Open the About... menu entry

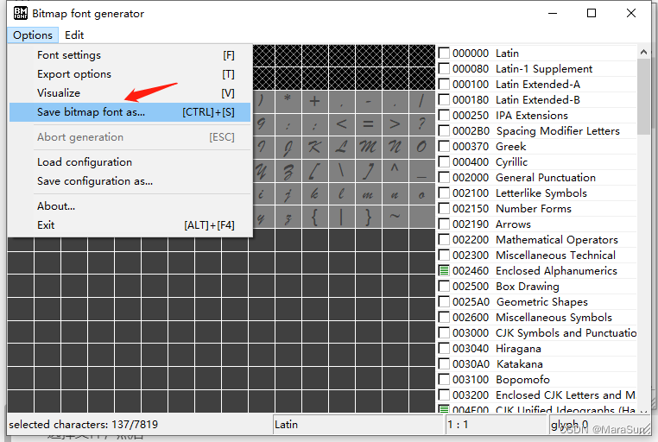click(130, 206)
